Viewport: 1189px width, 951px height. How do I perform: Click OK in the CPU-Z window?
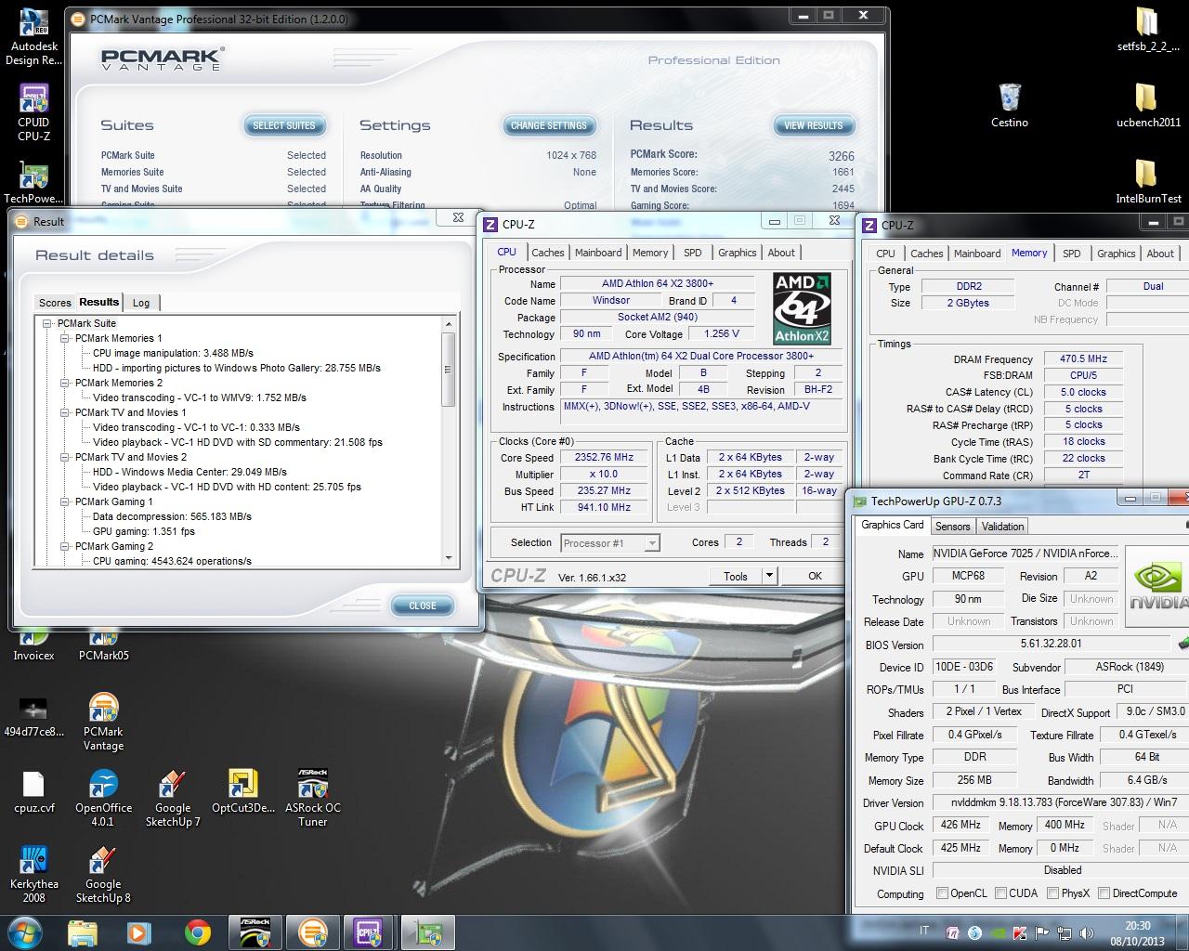[815, 576]
